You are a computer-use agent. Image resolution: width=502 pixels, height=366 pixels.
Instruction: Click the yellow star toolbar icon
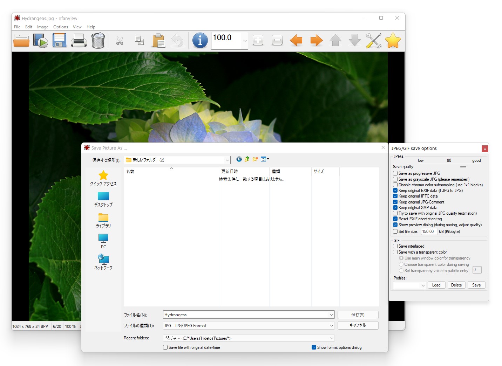[393, 41]
